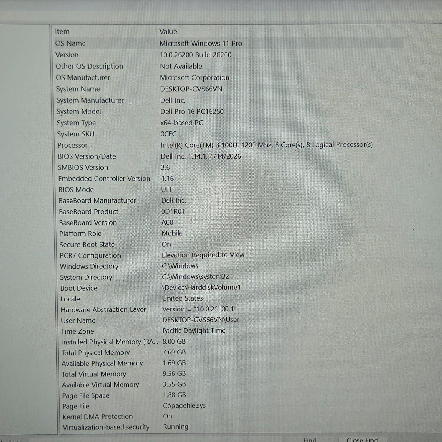Screen dimensions: 442x442
Task: Click the System Name item
Action: 78,89
